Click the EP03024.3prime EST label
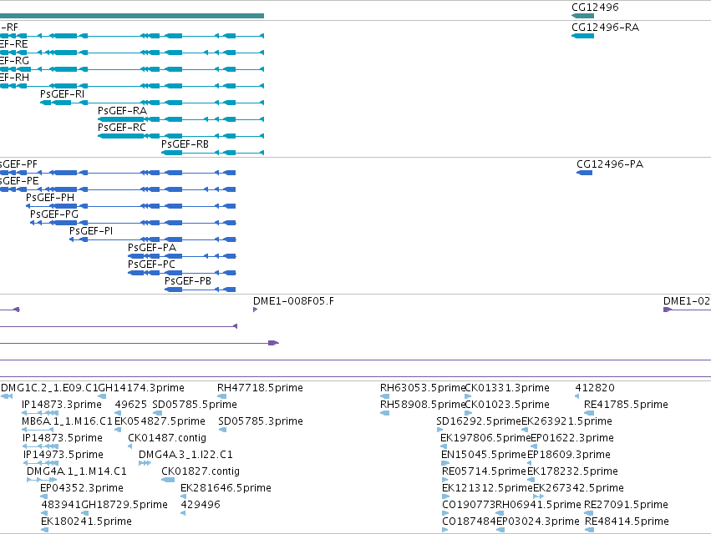711x534 pixels. 538,521
